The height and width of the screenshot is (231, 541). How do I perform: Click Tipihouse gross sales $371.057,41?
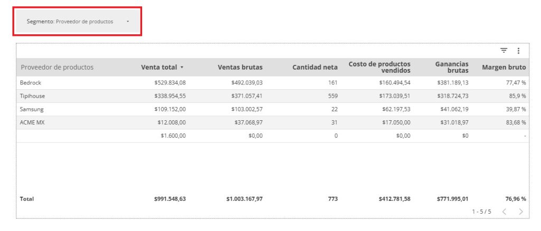click(x=247, y=96)
